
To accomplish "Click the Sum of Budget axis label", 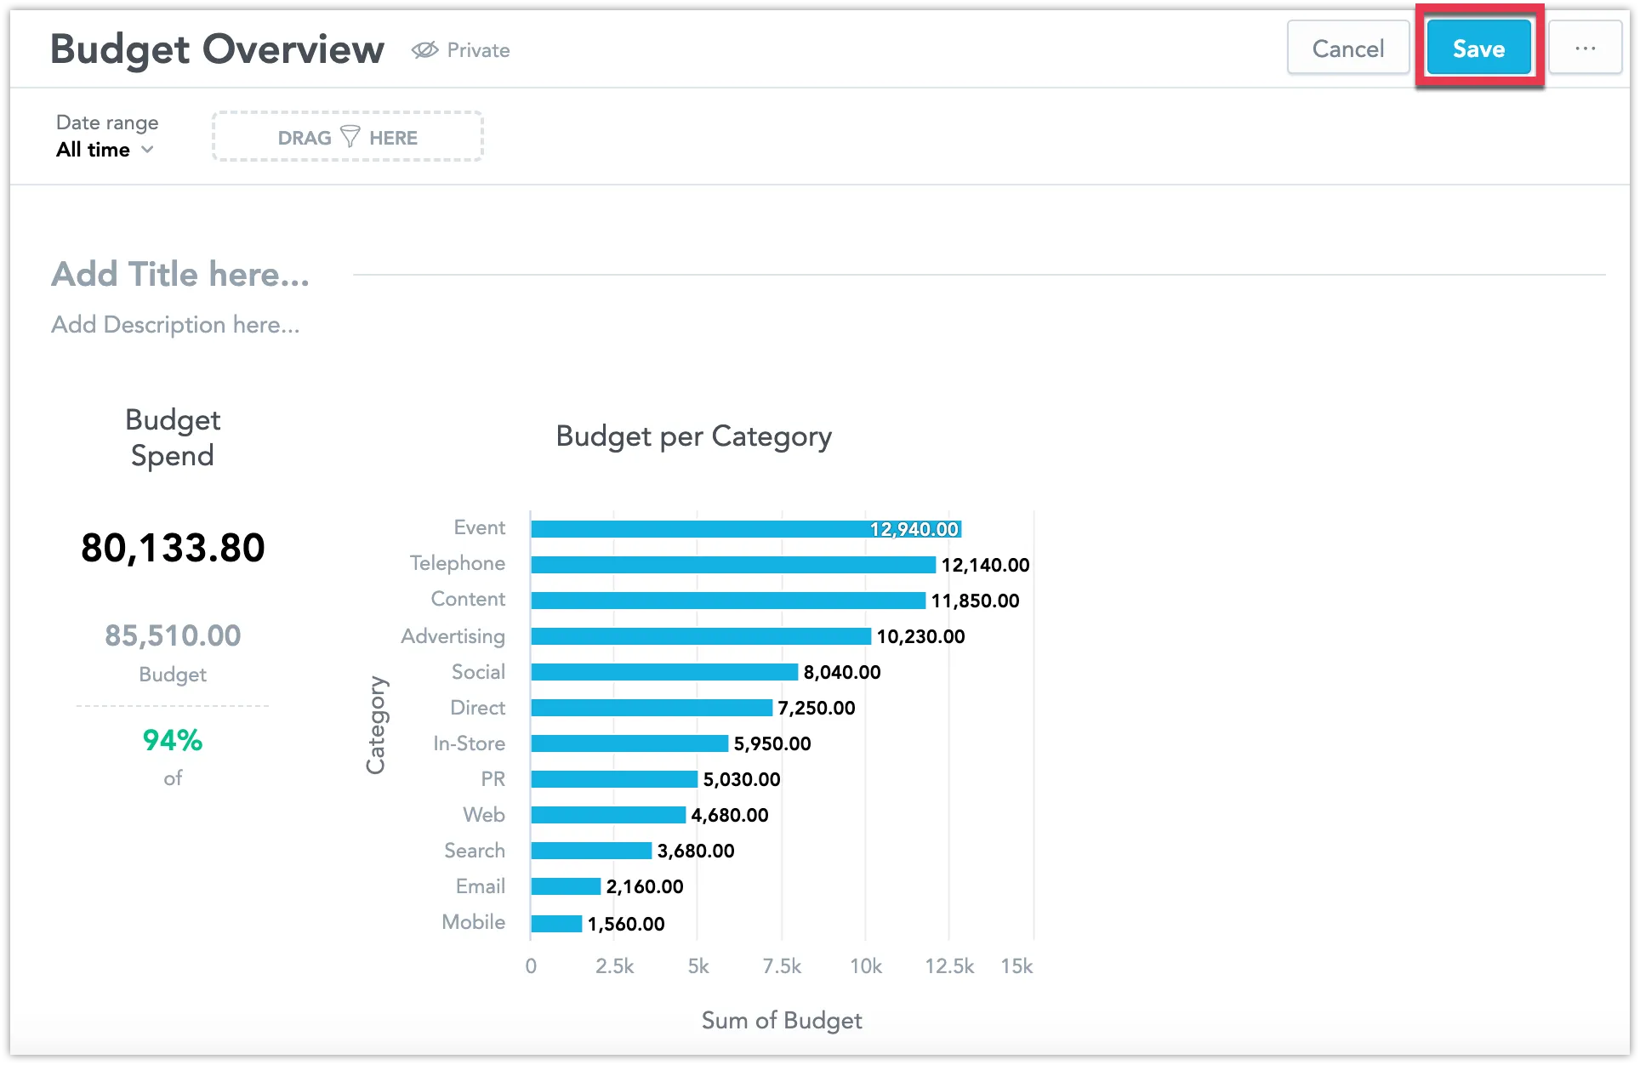I will [781, 1020].
